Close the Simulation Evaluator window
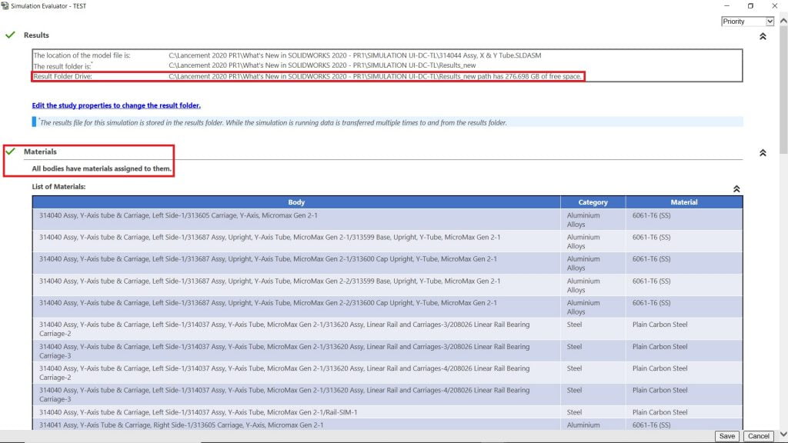This screenshot has width=788, height=443. 774,6
